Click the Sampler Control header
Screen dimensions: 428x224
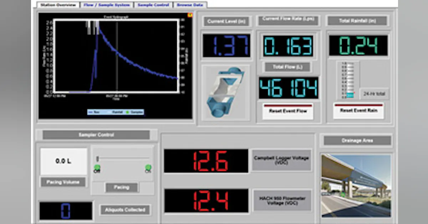(x=96, y=135)
